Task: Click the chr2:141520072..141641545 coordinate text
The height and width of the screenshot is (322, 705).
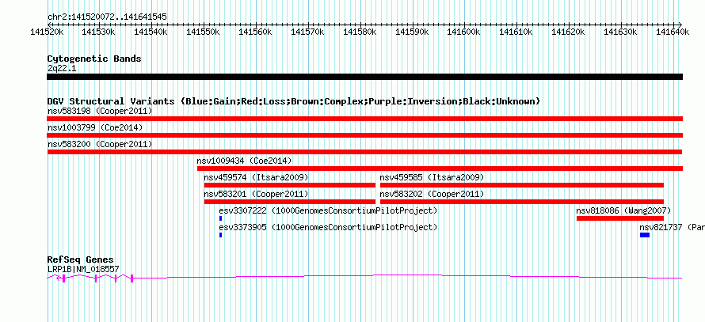Action: point(107,17)
